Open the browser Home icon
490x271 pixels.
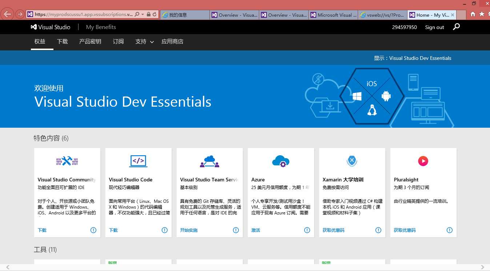(x=473, y=14)
